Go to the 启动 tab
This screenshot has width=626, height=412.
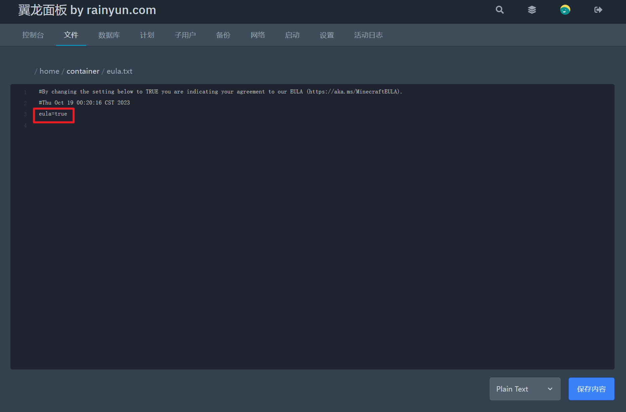(292, 35)
